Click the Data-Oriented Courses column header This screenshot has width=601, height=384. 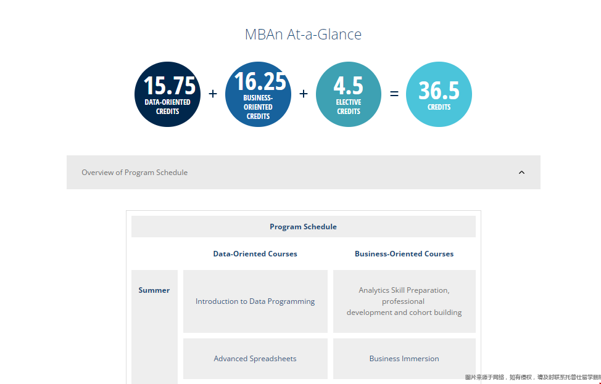pos(255,254)
